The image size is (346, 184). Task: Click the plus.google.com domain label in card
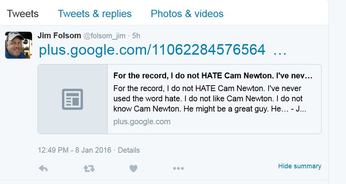click(142, 122)
